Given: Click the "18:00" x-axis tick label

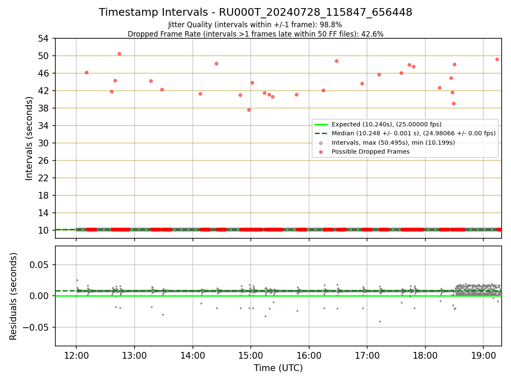Looking at the screenshot, I should click(425, 356).
